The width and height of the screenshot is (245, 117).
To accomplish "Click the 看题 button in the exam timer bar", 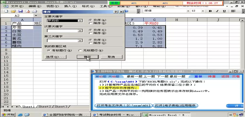I will coord(115,3).
